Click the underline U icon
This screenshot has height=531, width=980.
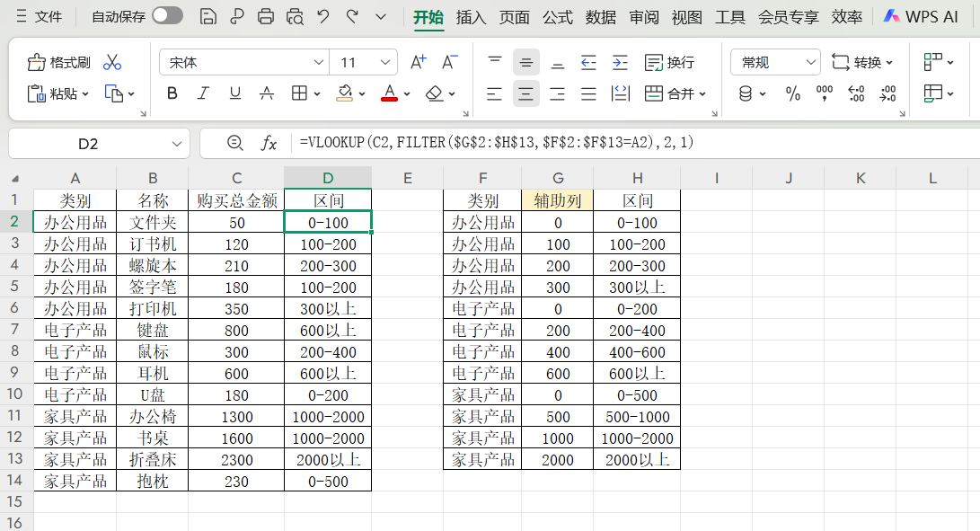[234, 93]
